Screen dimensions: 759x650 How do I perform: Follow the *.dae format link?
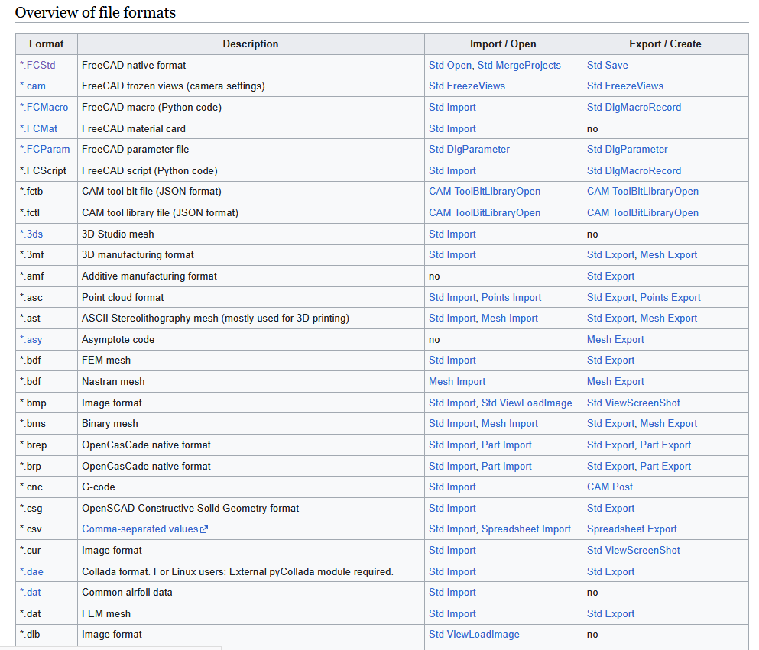(x=31, y=571)
